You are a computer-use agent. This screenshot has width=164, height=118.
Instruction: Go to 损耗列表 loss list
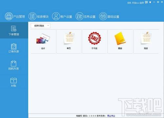tap(14, 65)
